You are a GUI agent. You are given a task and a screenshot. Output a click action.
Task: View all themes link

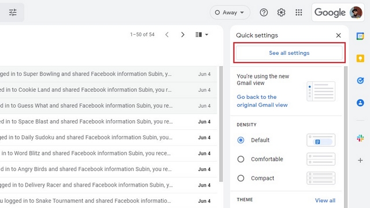tap(325, 200)
